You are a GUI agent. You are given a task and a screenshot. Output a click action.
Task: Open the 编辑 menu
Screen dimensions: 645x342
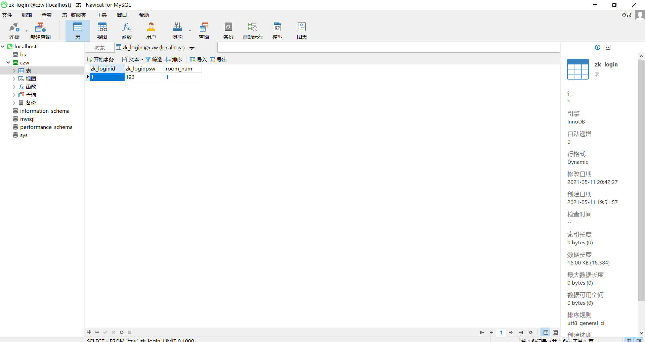tap(27, 15)
